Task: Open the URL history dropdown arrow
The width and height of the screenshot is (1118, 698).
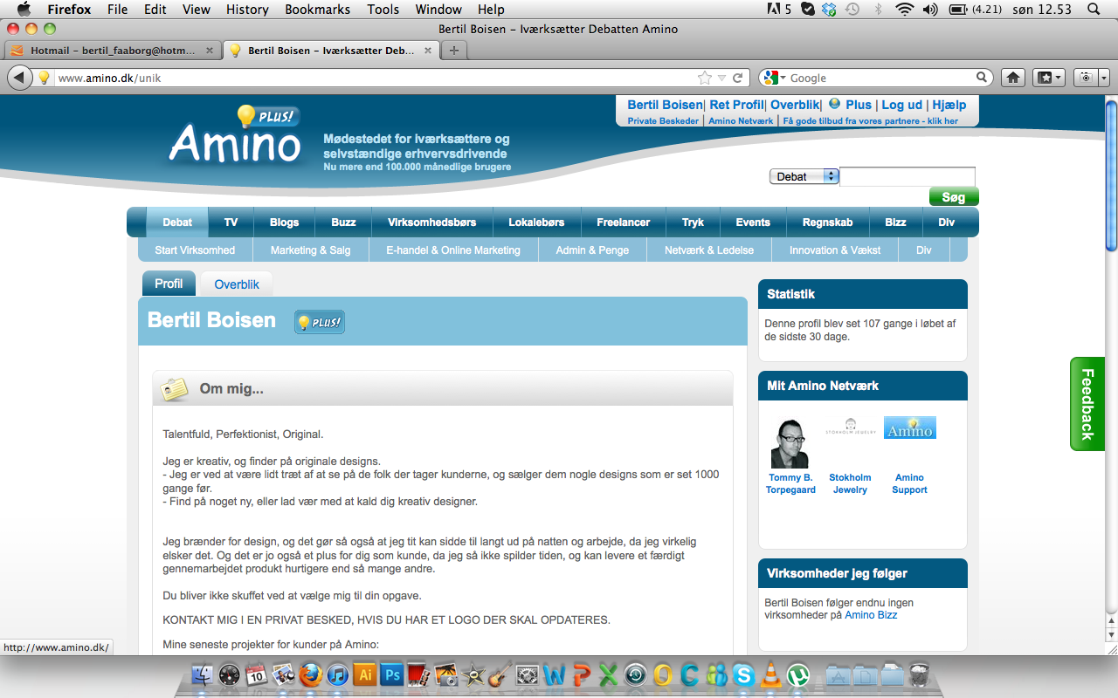Action: (x=721, y=78)
